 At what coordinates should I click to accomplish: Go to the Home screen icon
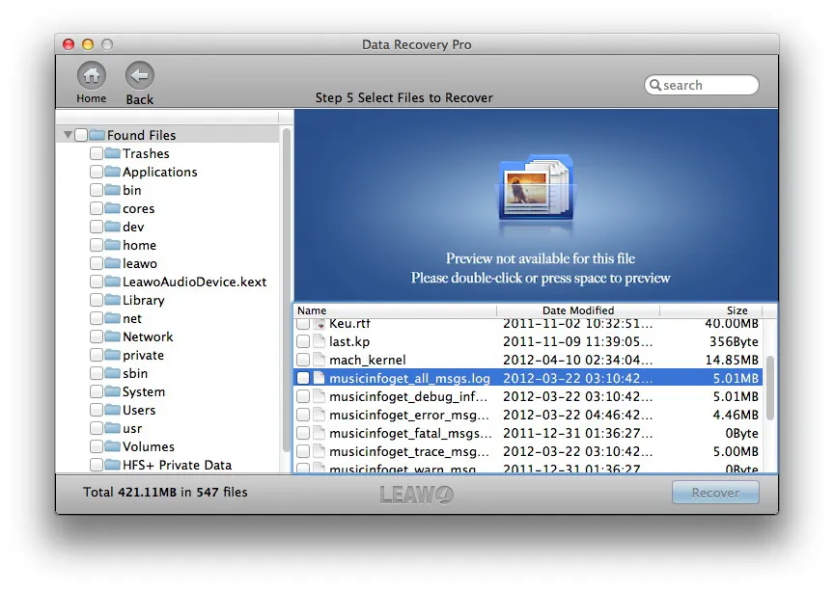click(92, 75)
